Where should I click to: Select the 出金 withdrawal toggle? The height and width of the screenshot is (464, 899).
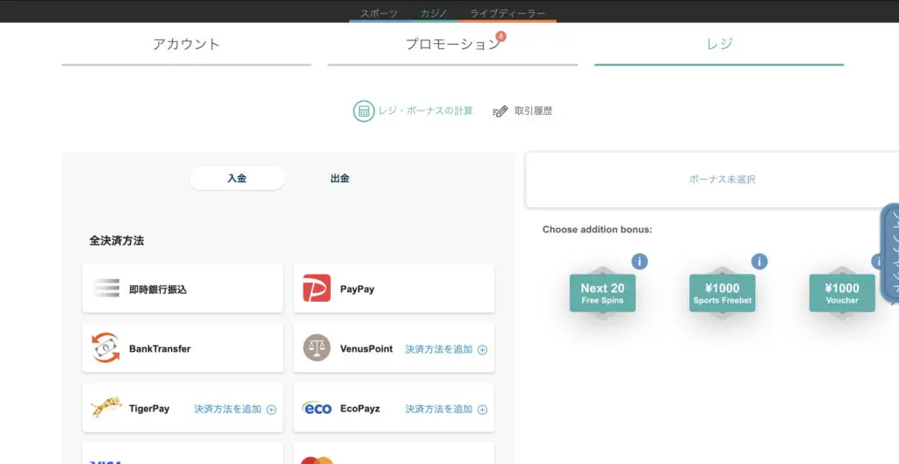[340, 179]
